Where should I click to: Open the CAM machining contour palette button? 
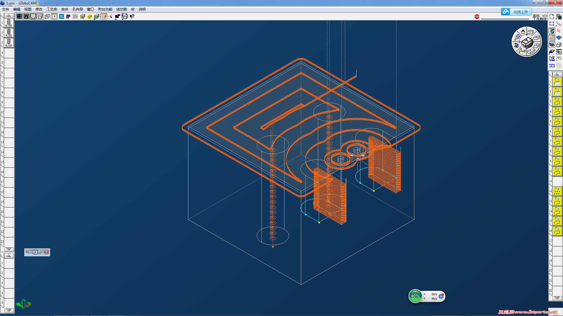tap(552, 38)
